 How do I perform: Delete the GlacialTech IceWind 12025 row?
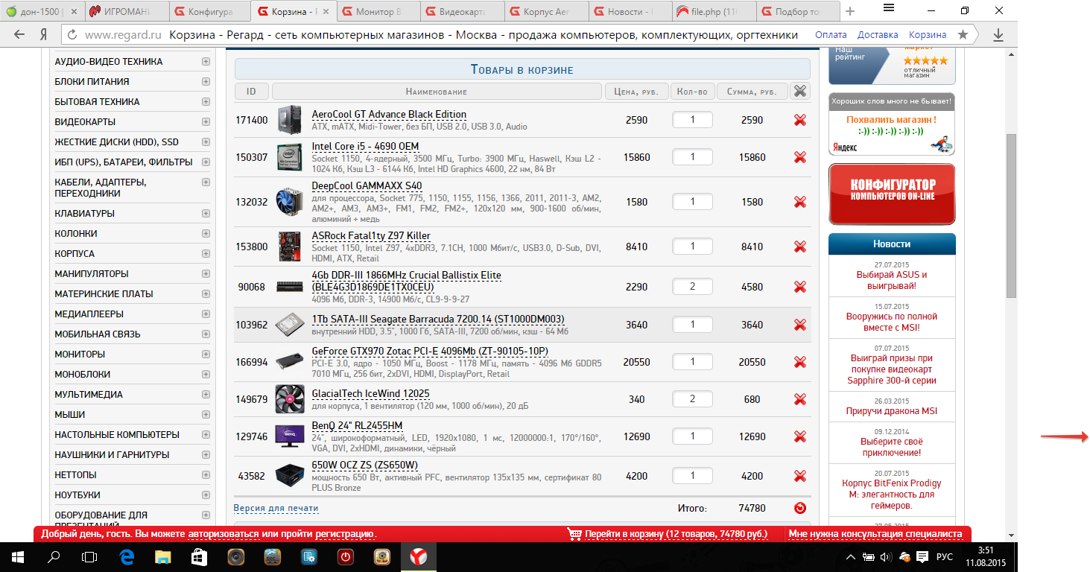coord(800,399)
